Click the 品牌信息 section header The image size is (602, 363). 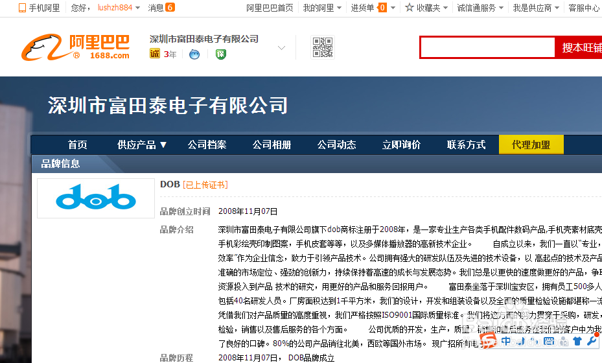tap(61, 163)
